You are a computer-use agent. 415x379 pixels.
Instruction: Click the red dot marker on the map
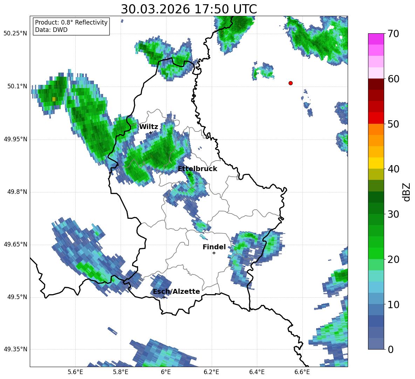291,83
